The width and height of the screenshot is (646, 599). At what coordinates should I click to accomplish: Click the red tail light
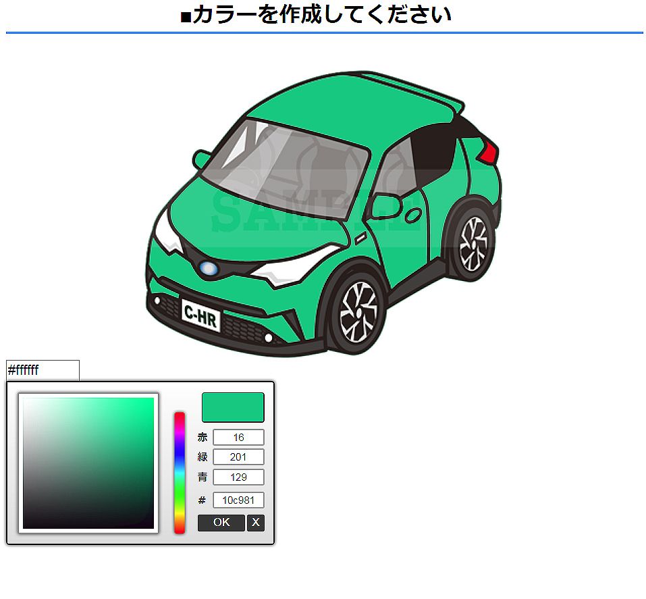[x=489, y=153]
